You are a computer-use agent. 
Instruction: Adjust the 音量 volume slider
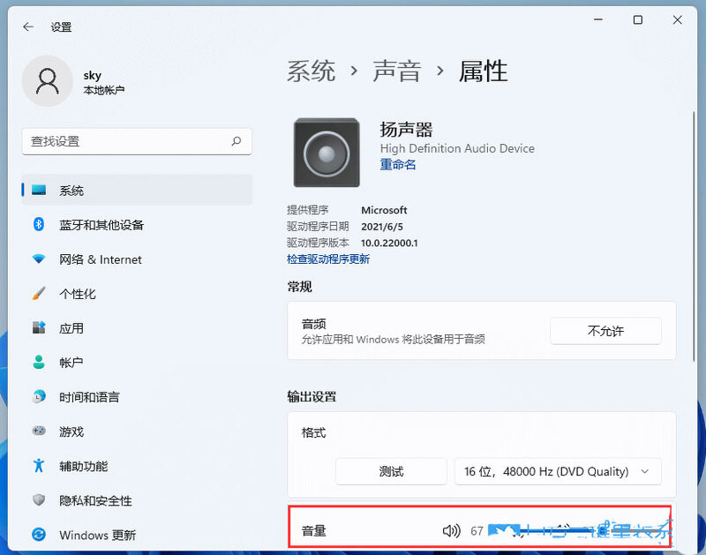tap(574, 531)
